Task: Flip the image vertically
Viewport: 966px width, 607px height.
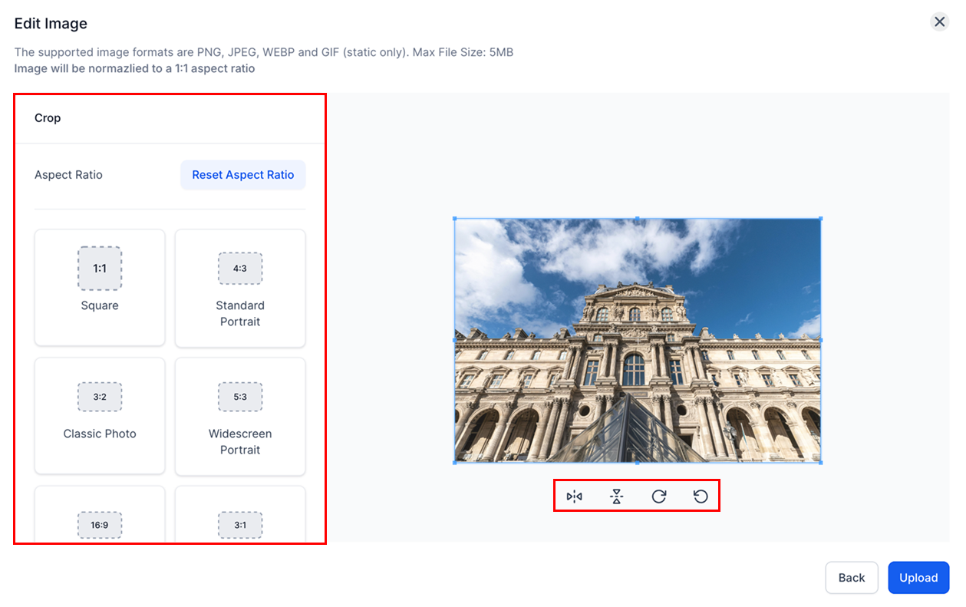Action: (x=617, y=496)
